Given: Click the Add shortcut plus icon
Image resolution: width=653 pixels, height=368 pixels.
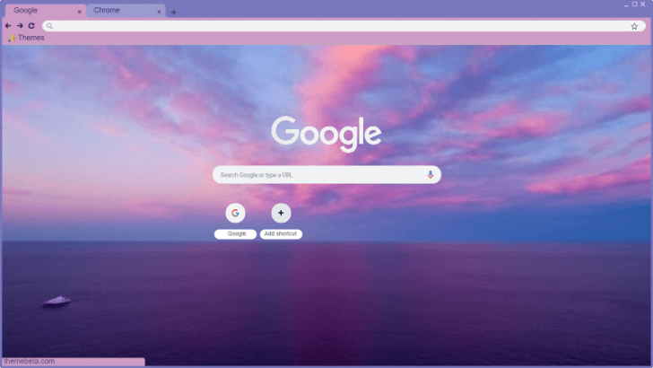Looking at the screenshot, I should point(281,213).
